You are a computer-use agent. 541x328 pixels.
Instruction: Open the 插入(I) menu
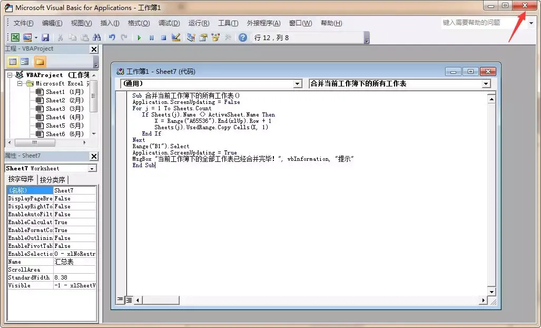[x=110, y=23]
